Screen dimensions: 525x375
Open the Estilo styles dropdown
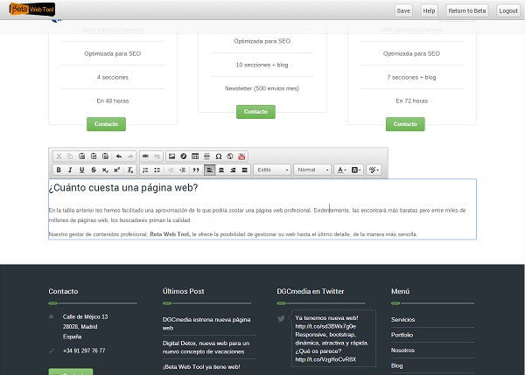click(271, 170)
